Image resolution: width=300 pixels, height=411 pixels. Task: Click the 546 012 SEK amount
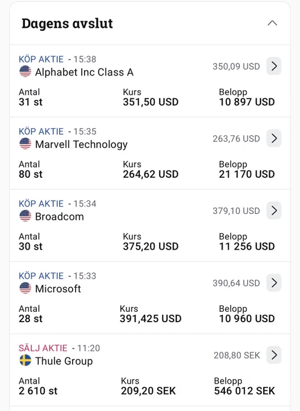tap(244, 391)
